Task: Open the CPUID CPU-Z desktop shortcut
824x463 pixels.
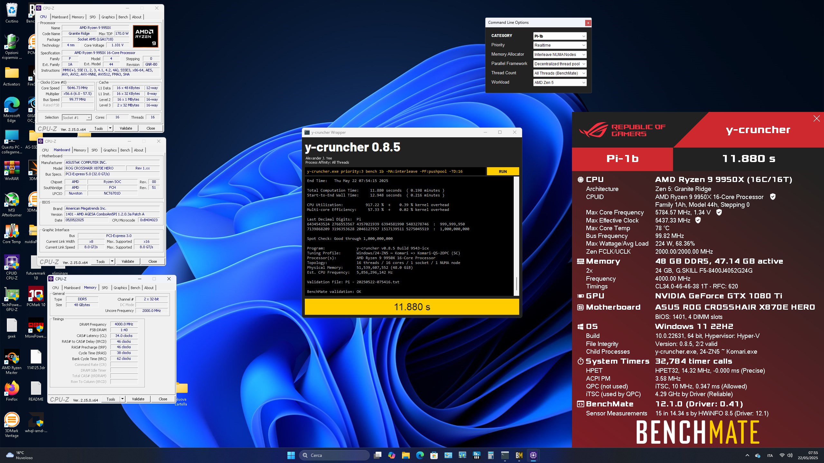Action: (x=12, y=267)
